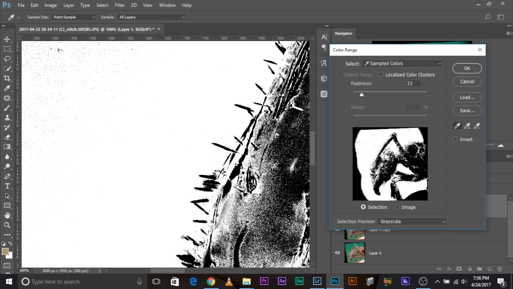Select the History Brush tool
Screen dimensions: 513x289
click(x=7, y=127)
